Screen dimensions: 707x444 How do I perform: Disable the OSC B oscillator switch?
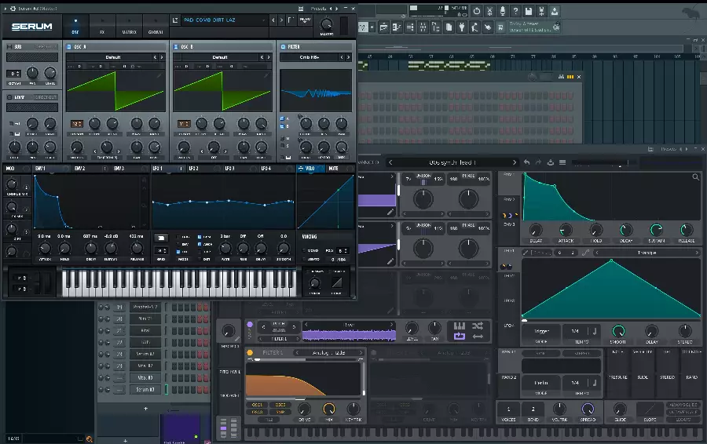tap(176, 47)
